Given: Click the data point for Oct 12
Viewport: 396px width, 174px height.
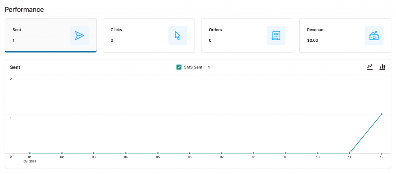Looking at the screenshot, I should pos(381,114).
